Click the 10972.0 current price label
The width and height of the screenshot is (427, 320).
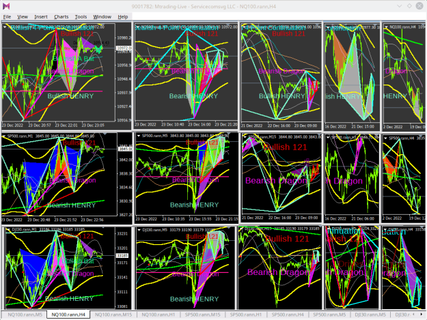click(x=124, y=48)
